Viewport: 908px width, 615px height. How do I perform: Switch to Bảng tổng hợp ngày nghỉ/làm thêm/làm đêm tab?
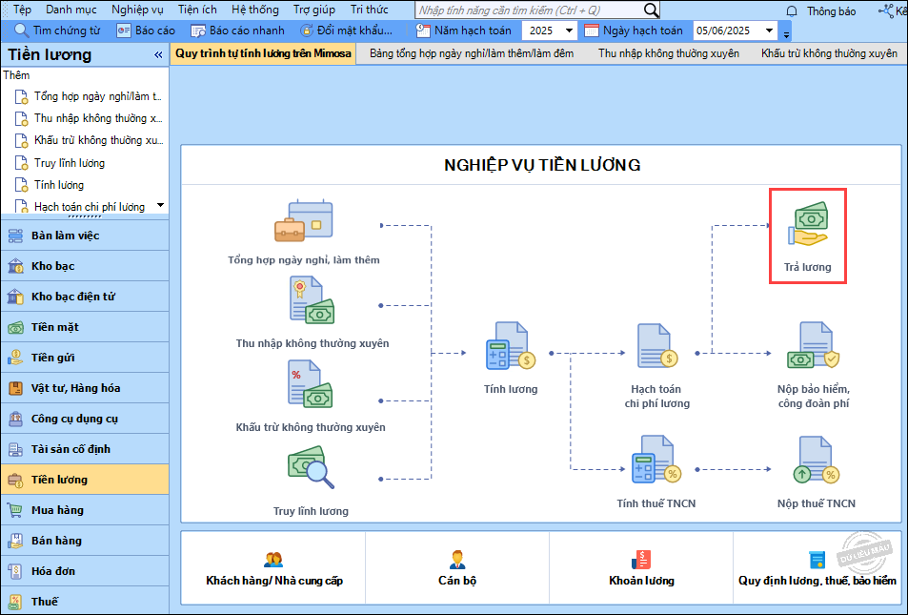pyautogui.click(x=472, y=54)
